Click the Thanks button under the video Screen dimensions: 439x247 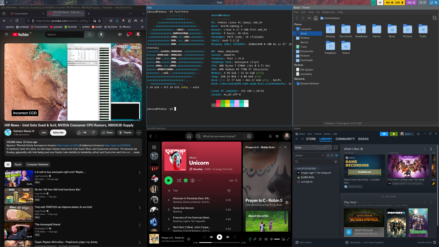coord(125,133)
